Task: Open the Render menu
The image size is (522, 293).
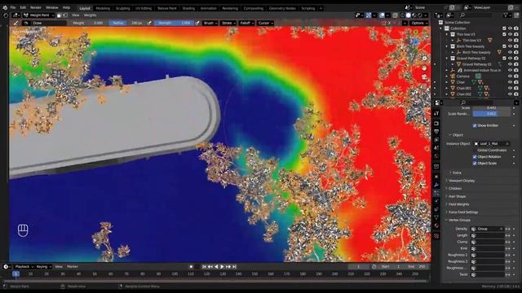Action: pos(36,7)
